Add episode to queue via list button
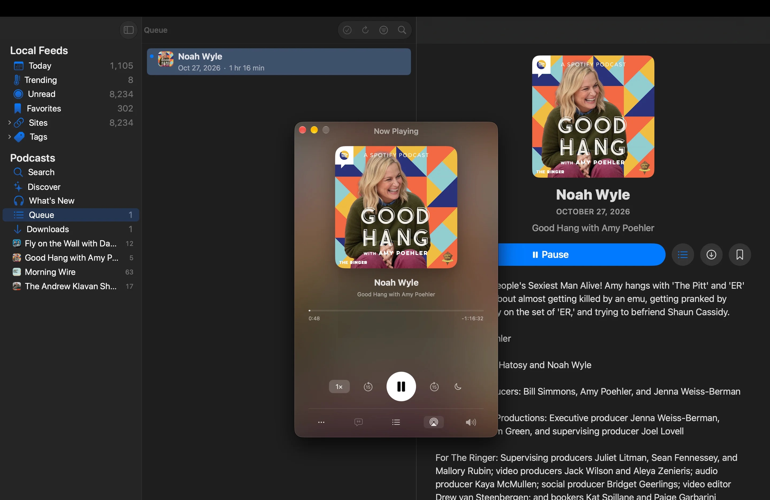This screenshot has width=770, height=500. click(683, 255)
